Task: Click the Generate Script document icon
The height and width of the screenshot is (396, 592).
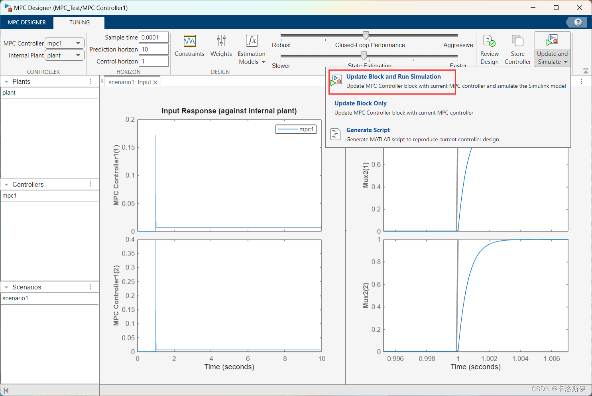Action: pyautogui.click(x=336, y=134)
